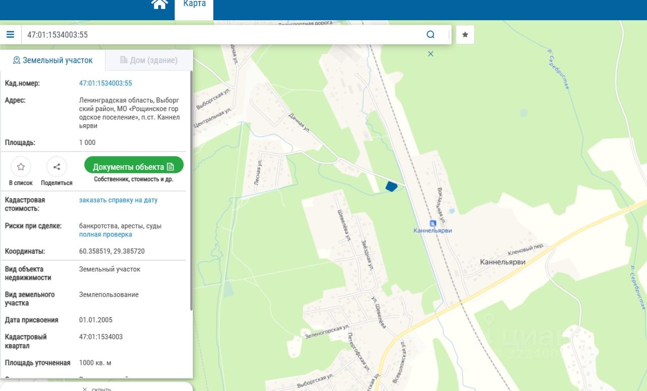Add the parcel to list via star icon

21,167
